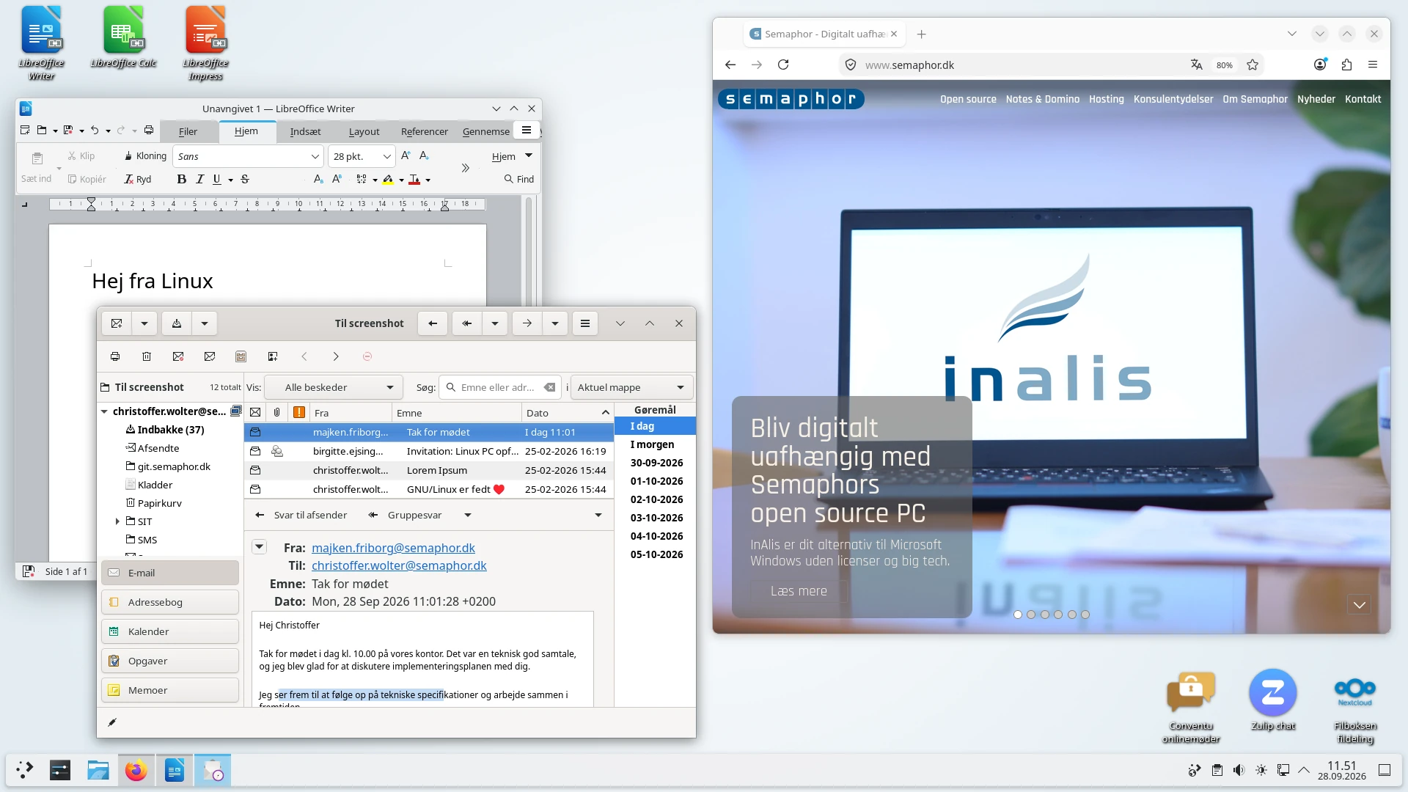Select Lorem Ipsum email in message list
The image size is (1408, 792).
pyautogui.click(x=429, y=470)
